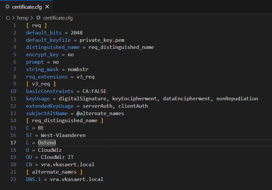Open the C: breadcrumb segment

click(x=8, y=18)
